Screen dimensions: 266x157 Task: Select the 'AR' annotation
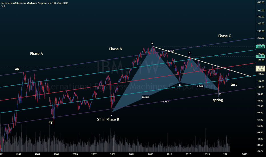(17, 69)
